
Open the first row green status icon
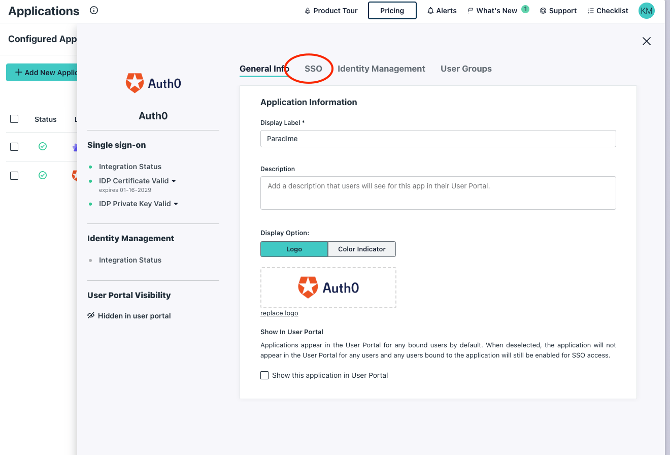point(43,146)
